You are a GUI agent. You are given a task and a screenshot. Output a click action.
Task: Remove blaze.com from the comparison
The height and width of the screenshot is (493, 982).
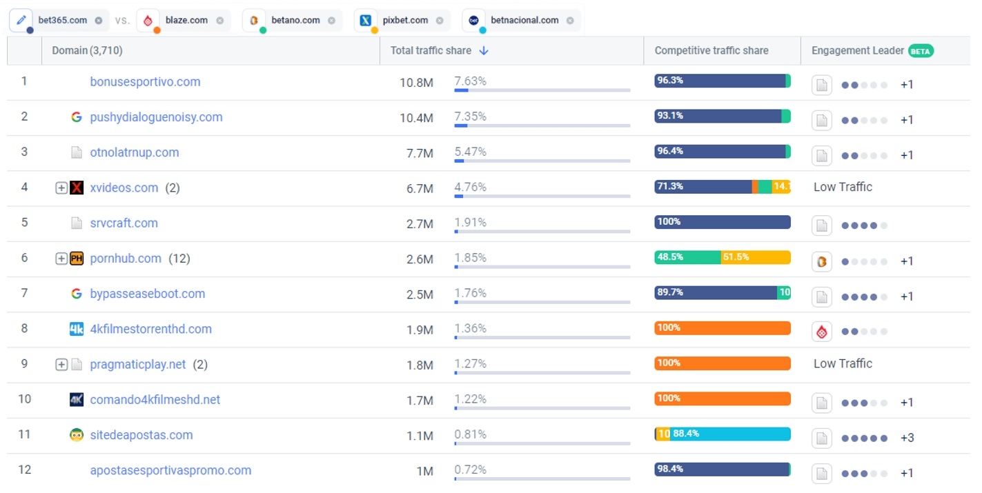click(220, 21)
